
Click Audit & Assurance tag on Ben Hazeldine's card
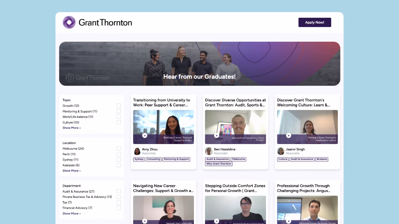218,159
